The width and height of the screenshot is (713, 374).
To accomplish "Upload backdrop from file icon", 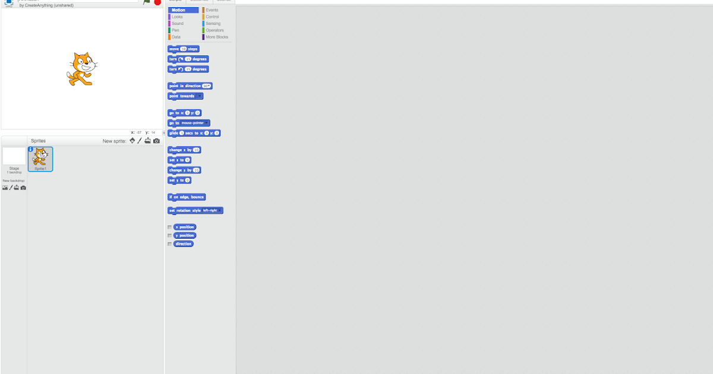I will pyautogui.click(x=17, y=188).
